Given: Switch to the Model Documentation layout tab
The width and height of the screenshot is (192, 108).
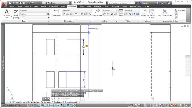Looking at the screenshot, I should pos(31,102).
